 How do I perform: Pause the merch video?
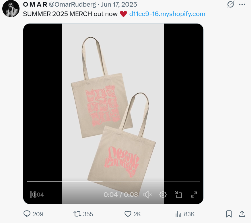coord(33,195)
